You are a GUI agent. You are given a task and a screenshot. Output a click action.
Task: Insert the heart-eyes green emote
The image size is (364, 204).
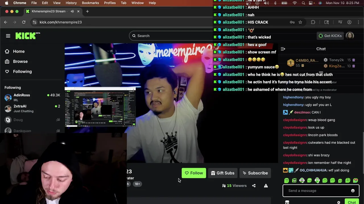pos(355,180)
